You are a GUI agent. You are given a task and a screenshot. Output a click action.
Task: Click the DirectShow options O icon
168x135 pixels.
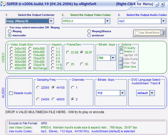click(x=162, y=33)
